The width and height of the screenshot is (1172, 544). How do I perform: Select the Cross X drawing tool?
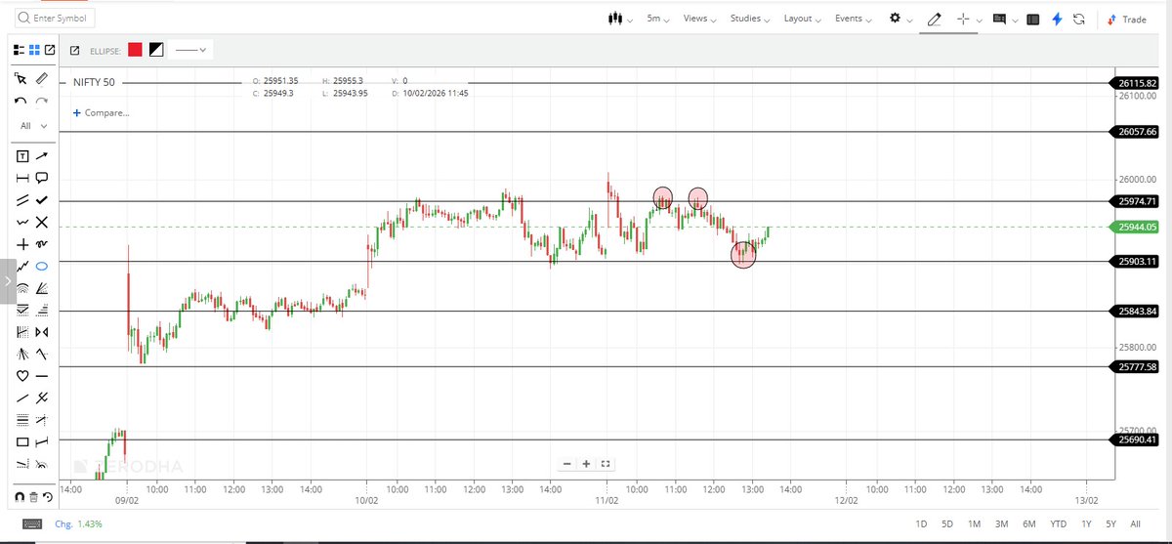(42, 222)
